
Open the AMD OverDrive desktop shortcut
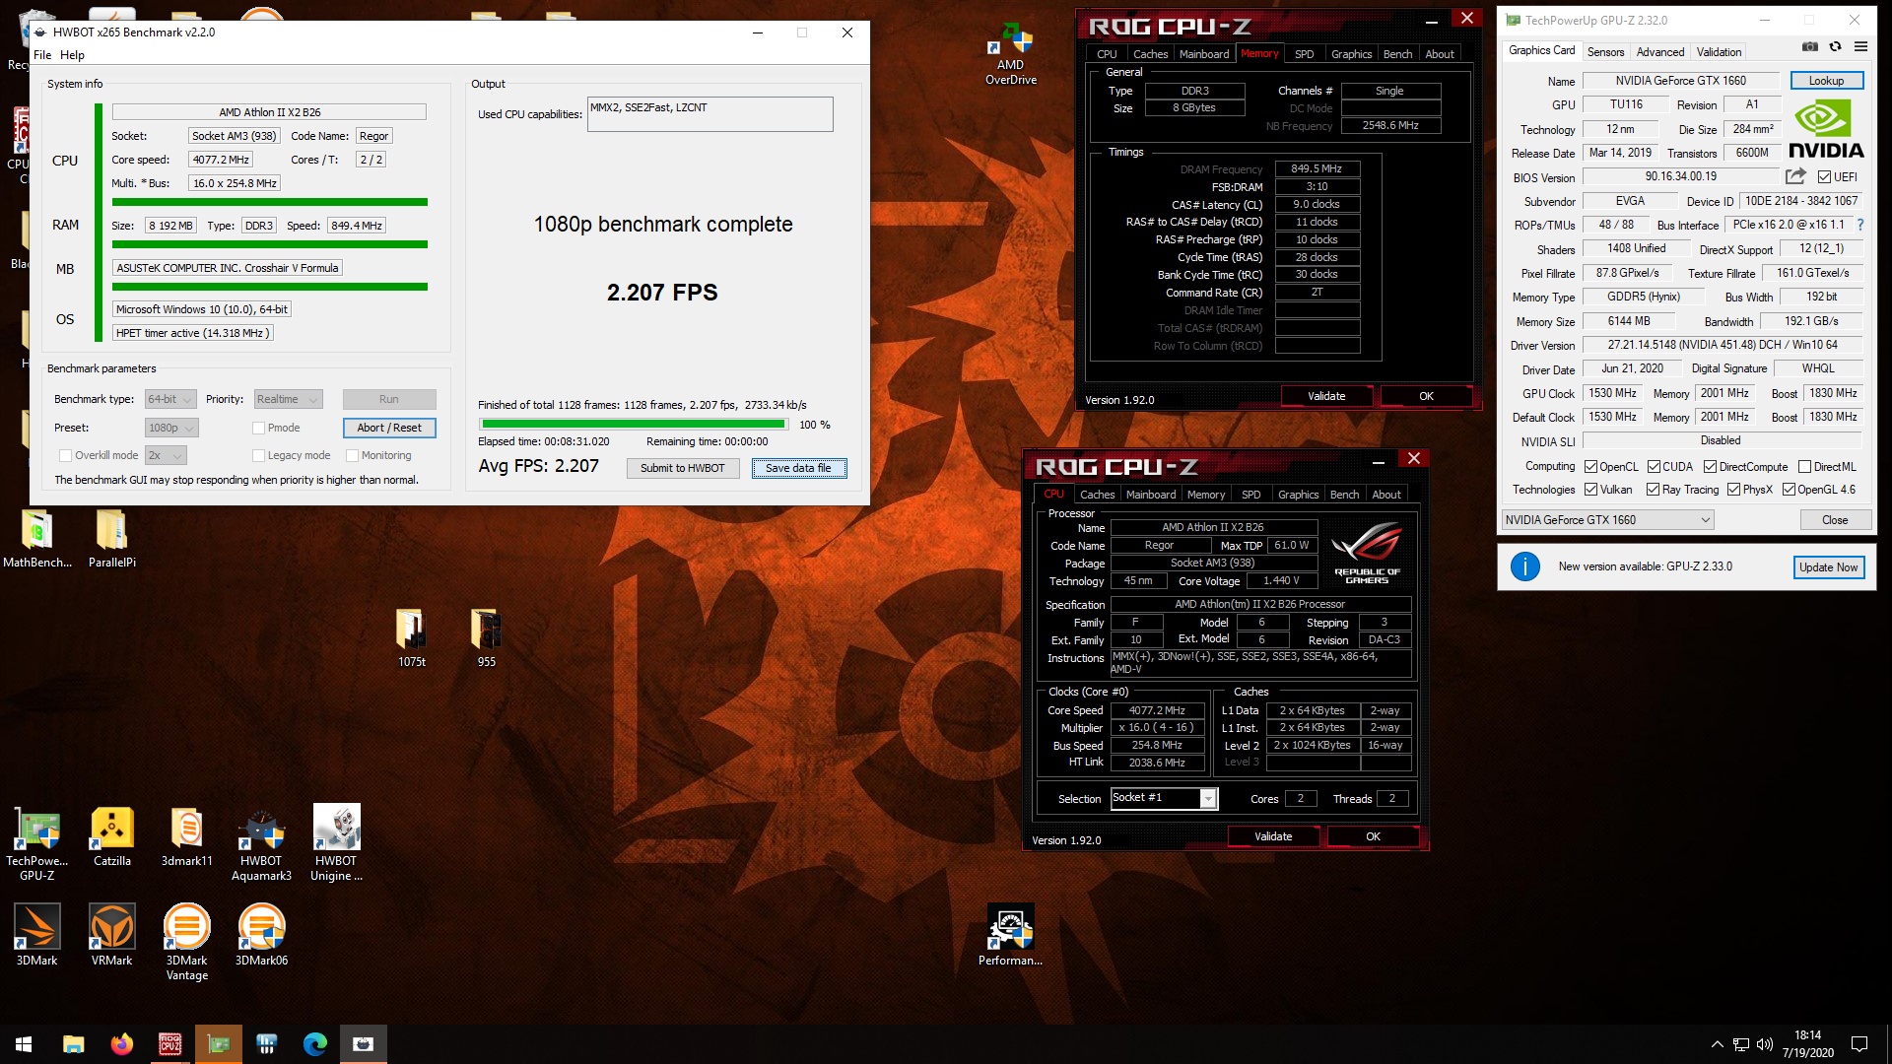point(1010,54)
